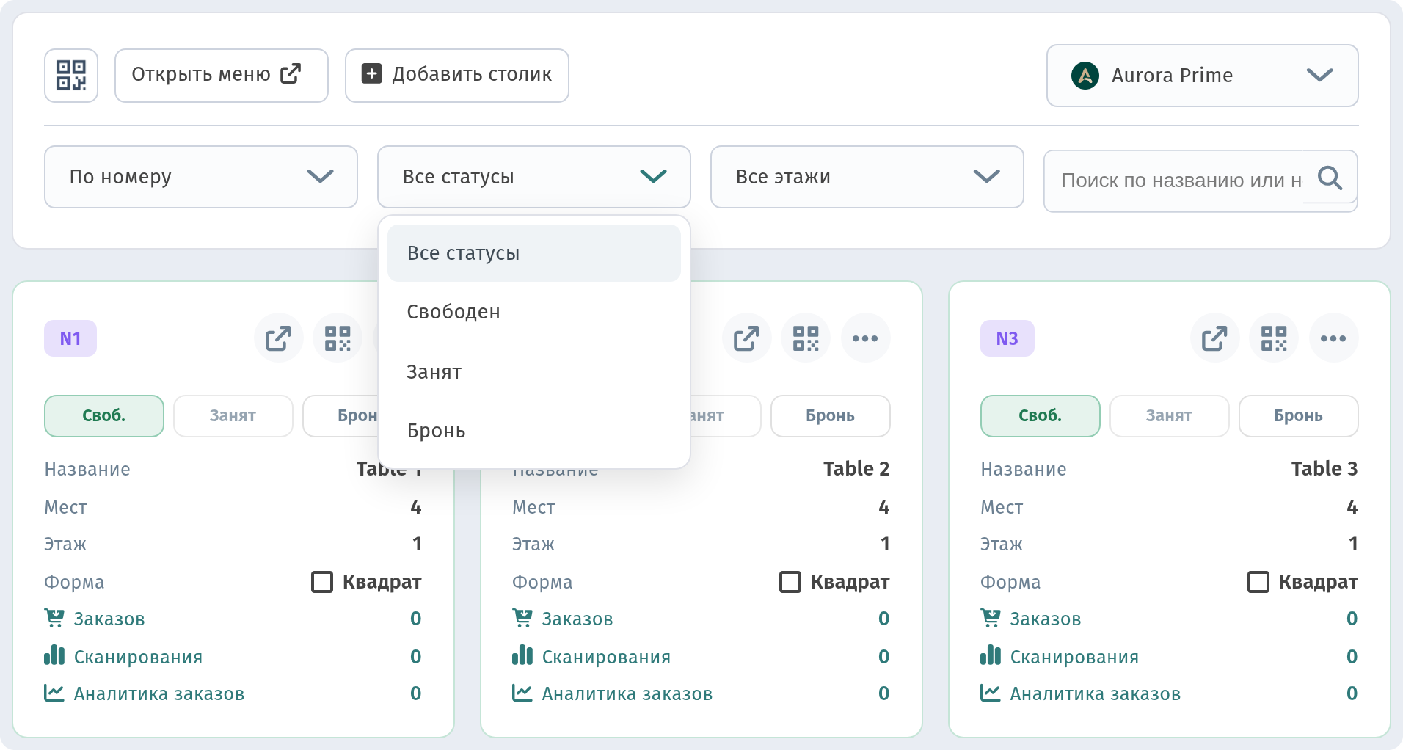Open the Aurora Prime restaurant selector

[x=1202, y=76]
